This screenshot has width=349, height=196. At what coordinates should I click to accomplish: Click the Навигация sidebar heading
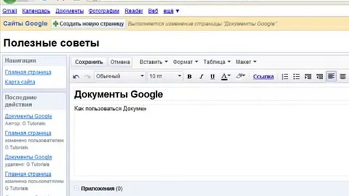[x=20, y=60]
